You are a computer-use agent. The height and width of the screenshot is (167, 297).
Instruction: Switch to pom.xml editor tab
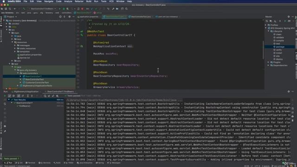pyautogui.click(x=168, y=17)
